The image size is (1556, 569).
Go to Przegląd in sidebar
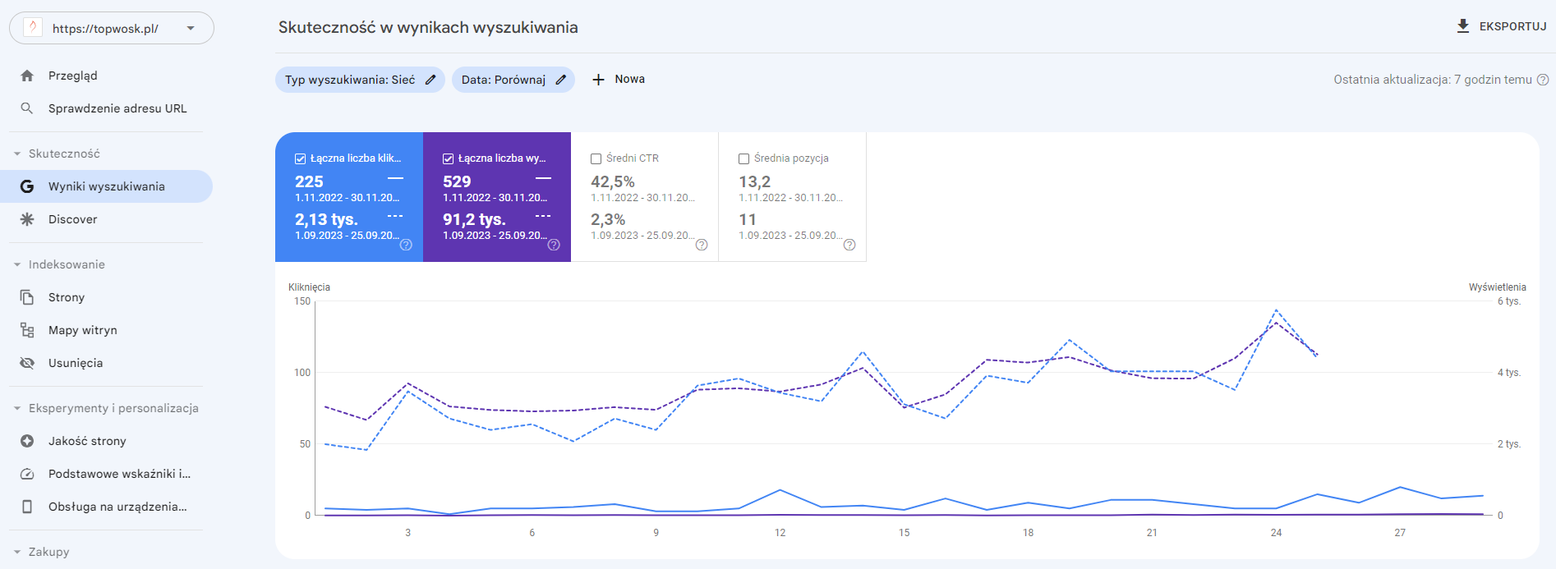tap(106, 76)
